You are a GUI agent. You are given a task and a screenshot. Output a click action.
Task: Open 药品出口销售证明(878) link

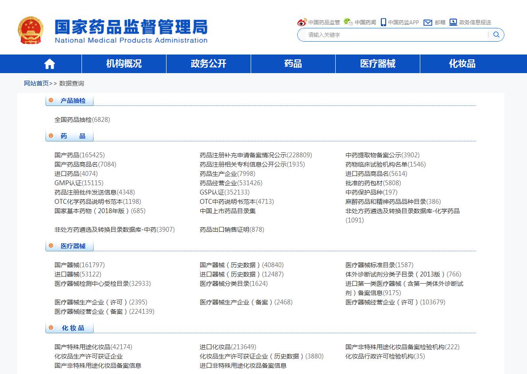pyautogui.click(x=232, y=230)
